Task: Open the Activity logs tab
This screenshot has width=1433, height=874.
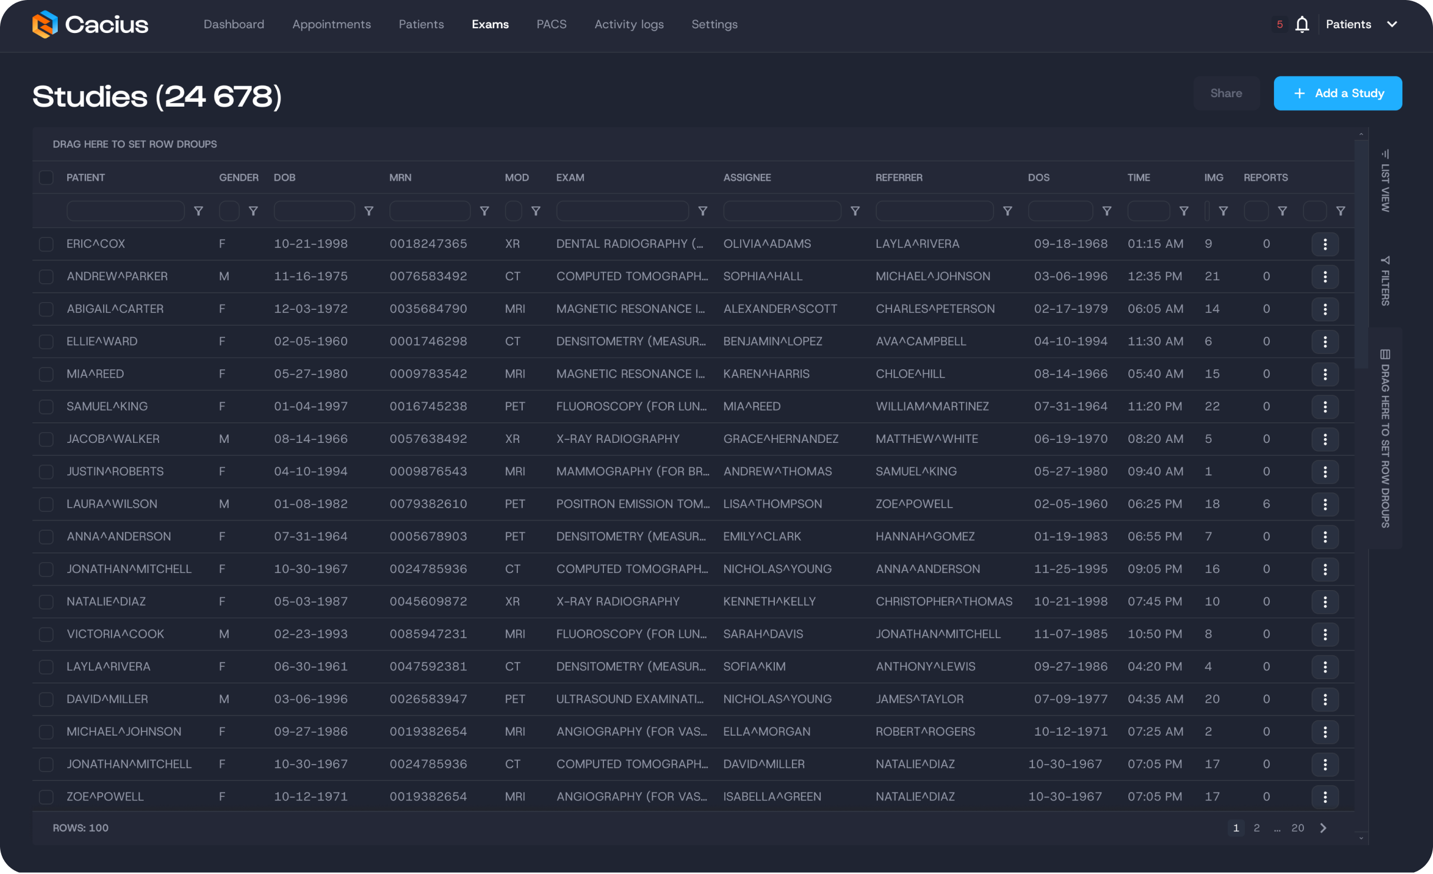Action: pyautogui.click(x=629, y=24)
